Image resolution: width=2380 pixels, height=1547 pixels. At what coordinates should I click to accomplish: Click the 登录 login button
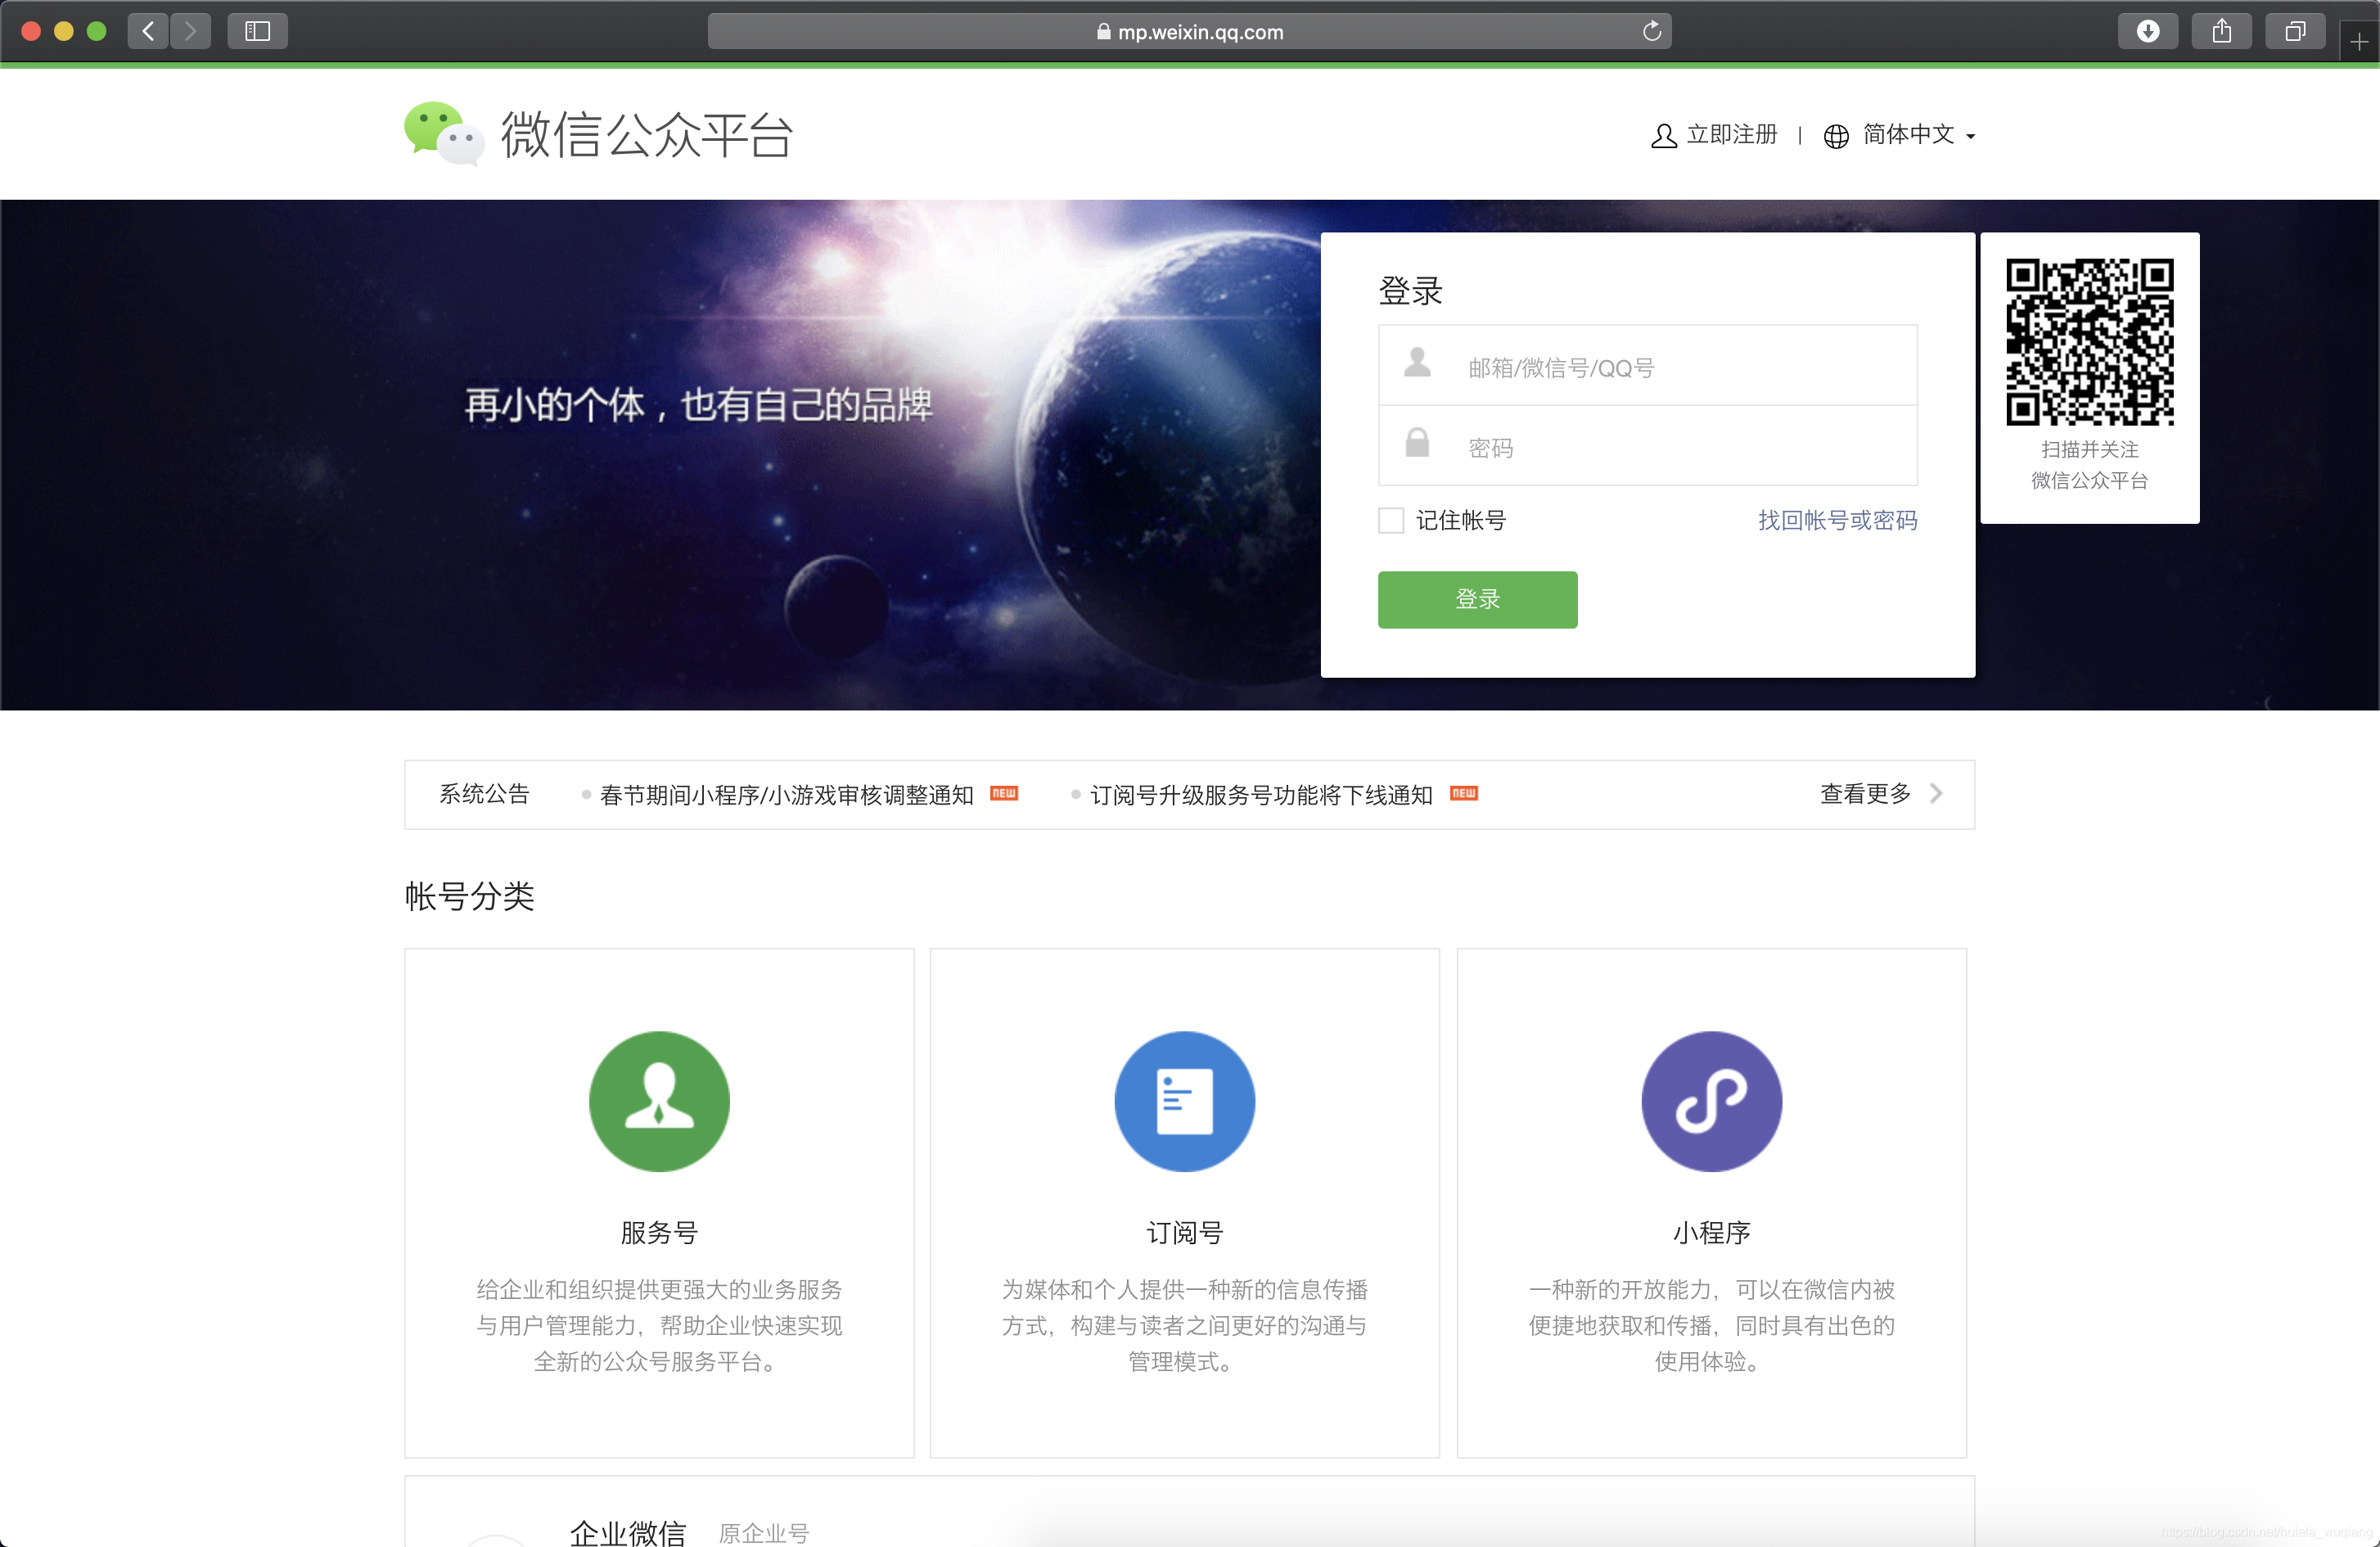(x=1477, y=600)
